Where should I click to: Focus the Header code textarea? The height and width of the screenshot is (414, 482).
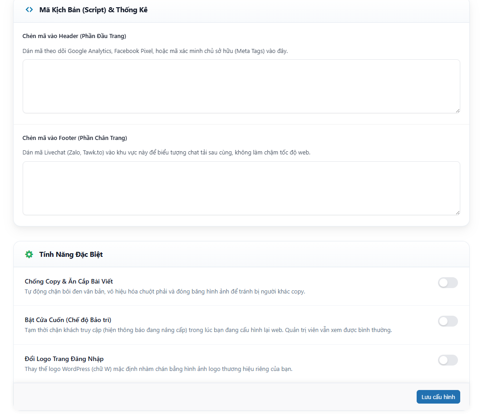(x=241, y=86)
